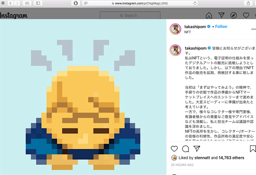Open Activity heart icon in header

tap(246, 15)
